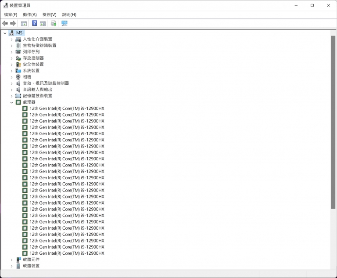Click the forward arrow toolbar icon
This screenshot has width=337, height=278.
click(x=13, y=23)
